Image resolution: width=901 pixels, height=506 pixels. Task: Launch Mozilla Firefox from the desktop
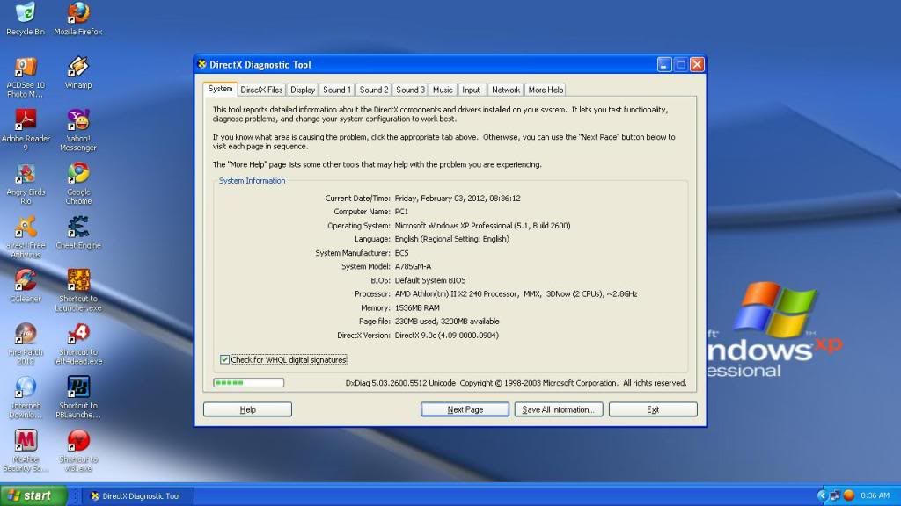point(78,18)
